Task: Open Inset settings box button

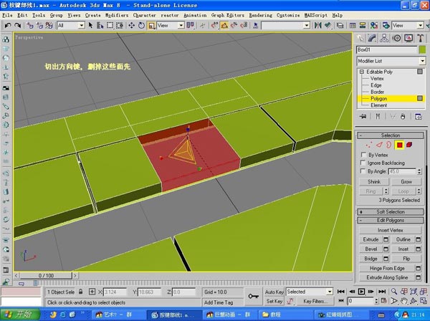Action: (419, 249)
